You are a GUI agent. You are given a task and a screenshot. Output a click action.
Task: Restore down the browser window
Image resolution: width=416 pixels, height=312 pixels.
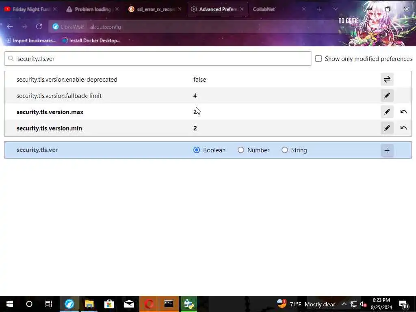pyautogui.click(x=388, y=9)
